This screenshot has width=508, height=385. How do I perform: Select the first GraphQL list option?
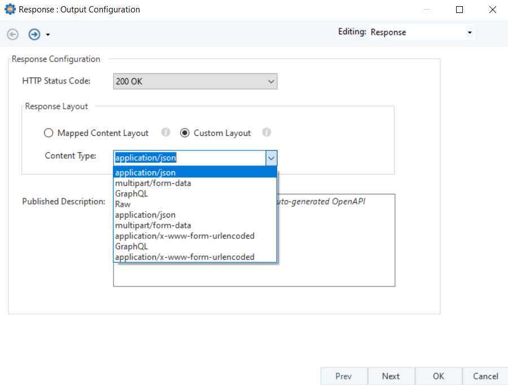click(132, 194)
